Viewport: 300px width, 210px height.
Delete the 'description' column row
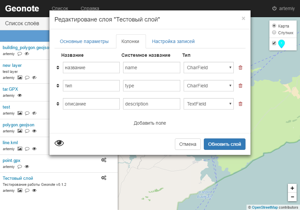pyautogui.click(x=240, y=104)
